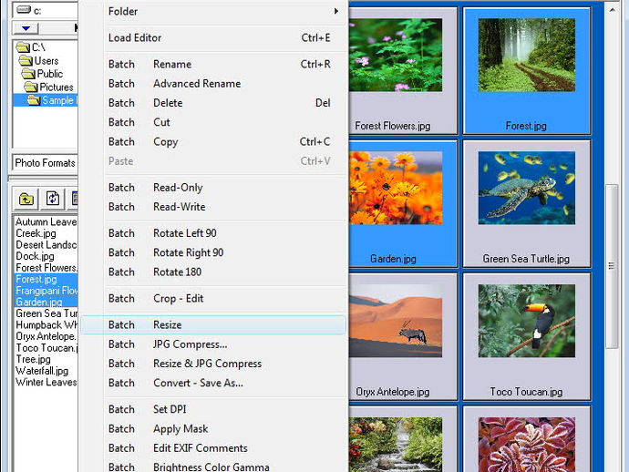Select the Forest.jpg thumbnail

click(526, 70)
